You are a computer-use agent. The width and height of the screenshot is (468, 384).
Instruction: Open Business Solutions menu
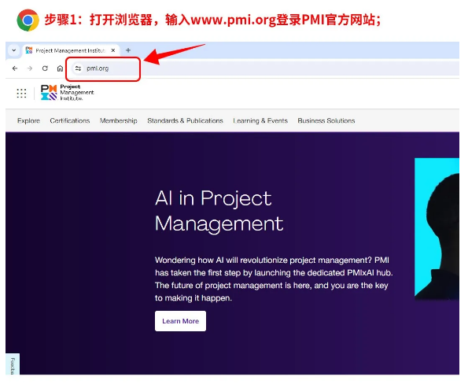coord(326,120)
